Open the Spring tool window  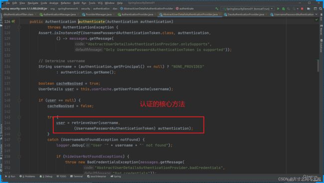click(116, 177)
